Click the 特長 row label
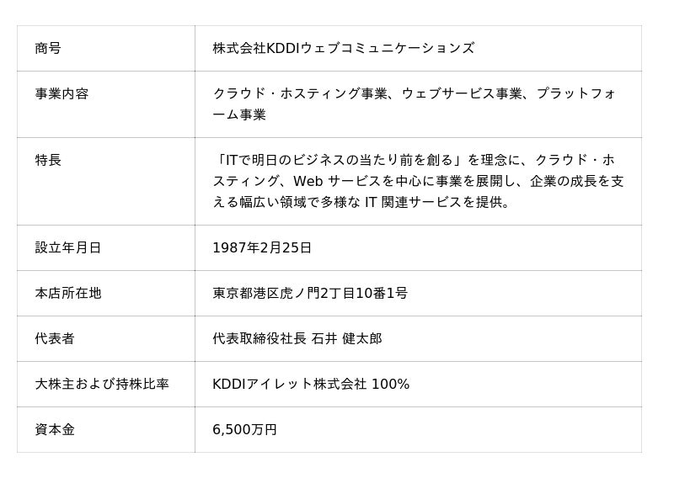Screen dimensions: 674x478 coord(48,160)
